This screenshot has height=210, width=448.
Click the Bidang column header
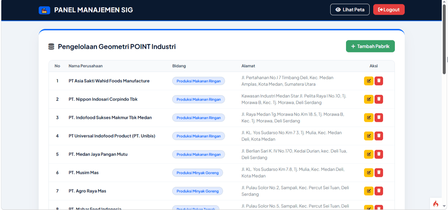179,66
